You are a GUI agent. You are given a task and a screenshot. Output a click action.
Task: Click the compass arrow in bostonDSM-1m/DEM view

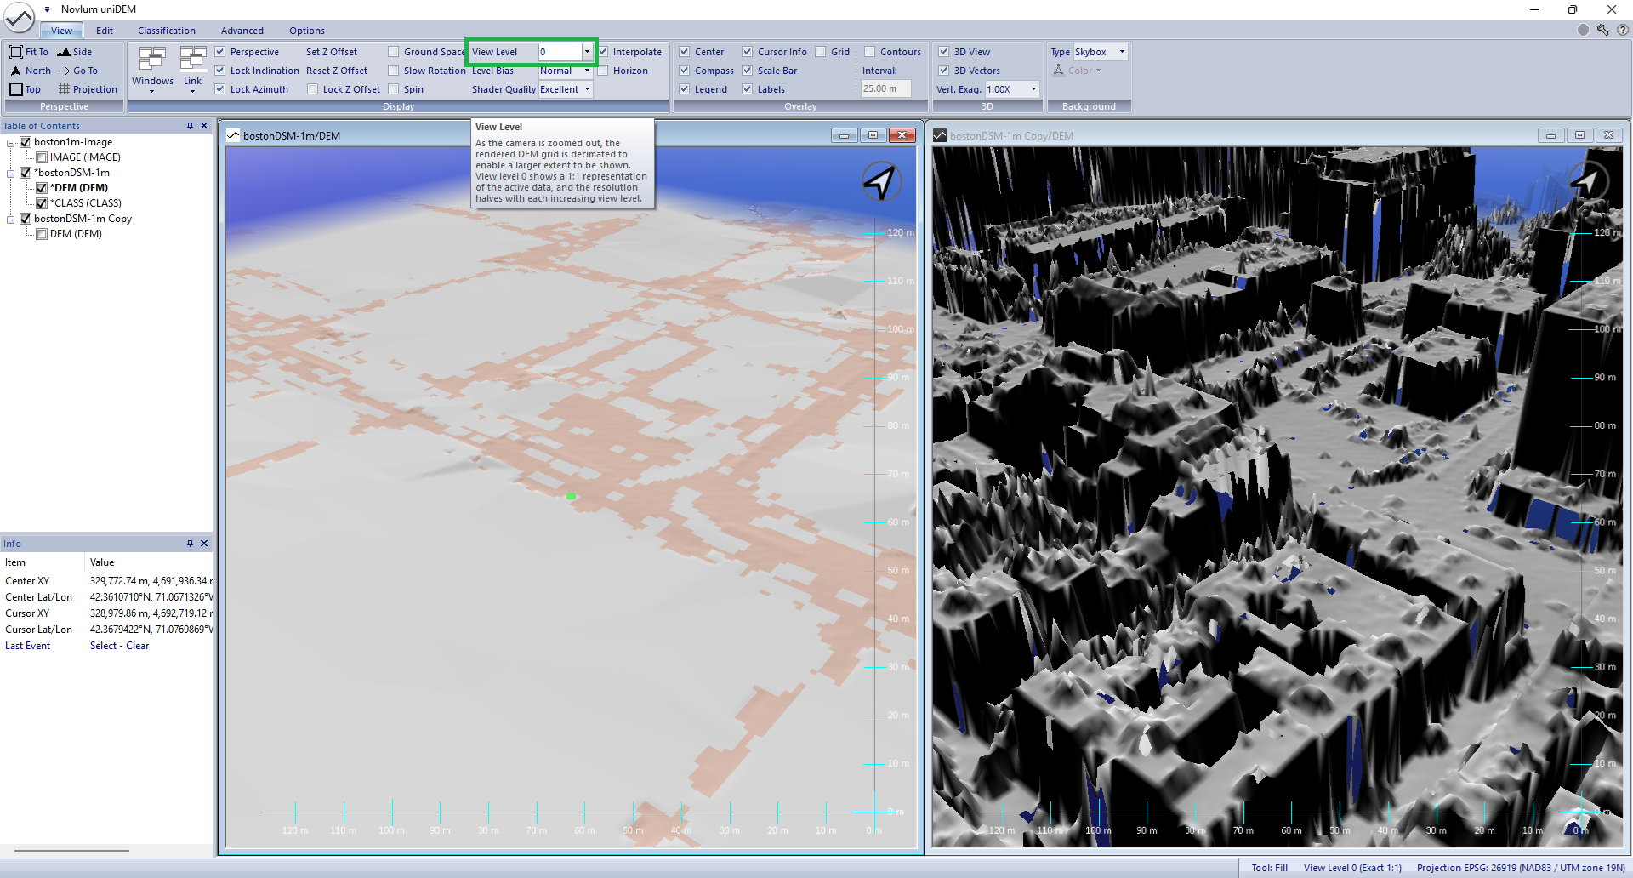pos(881,181)
